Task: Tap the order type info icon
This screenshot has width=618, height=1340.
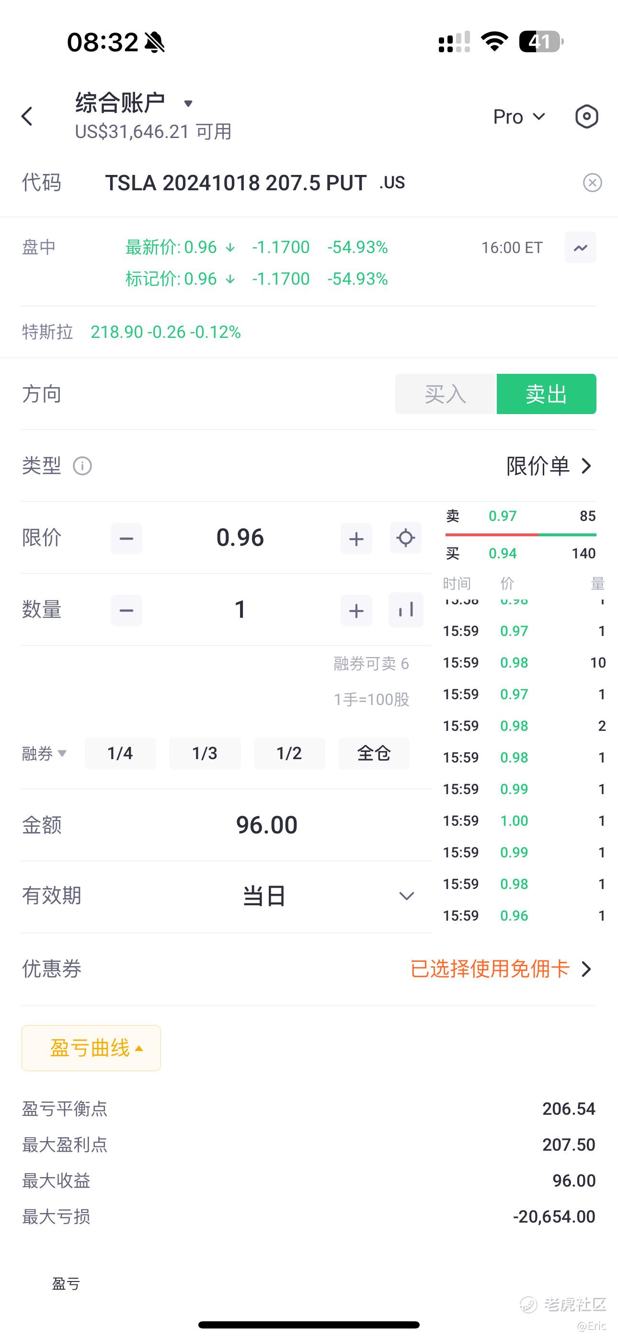Action: click(x=82, y=466)
